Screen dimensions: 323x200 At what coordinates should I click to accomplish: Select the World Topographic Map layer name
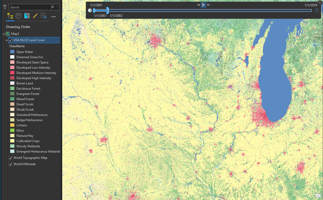tap(30, 158)
